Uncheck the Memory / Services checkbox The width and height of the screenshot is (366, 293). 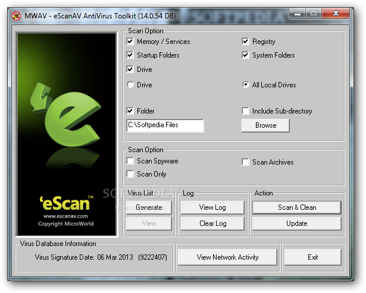pos(130,42)
